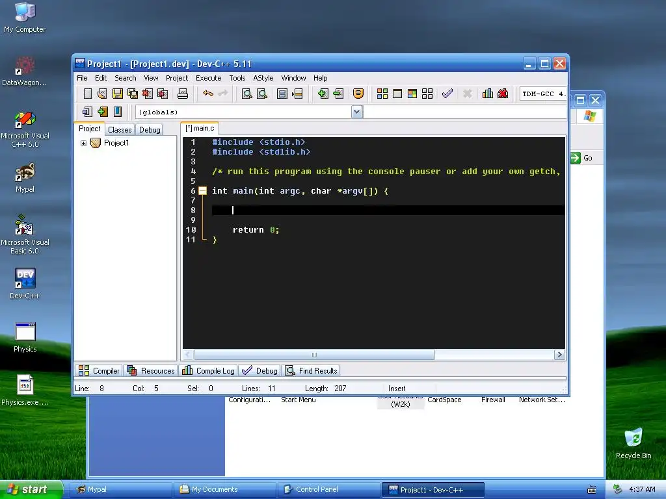Open the Project menu
Screen dimensions: 666x499
[177, 78]
